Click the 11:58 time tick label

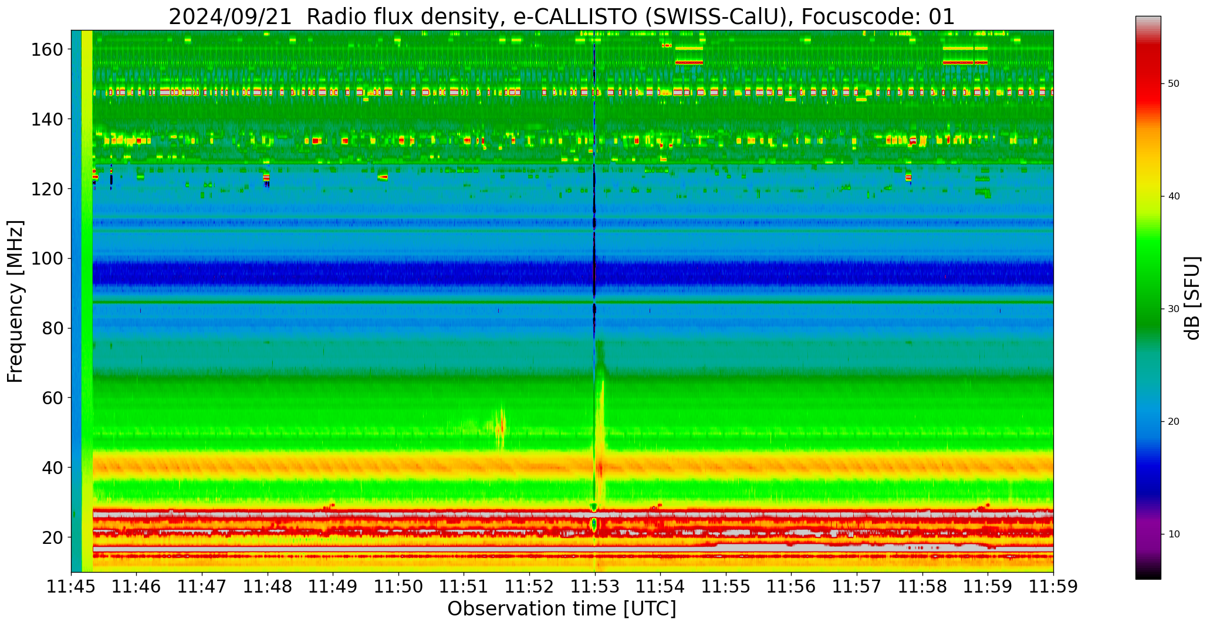922,587
